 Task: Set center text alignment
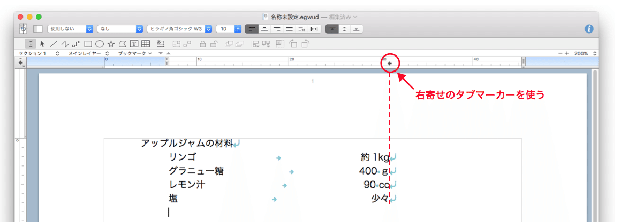click(x=264, y=29)
